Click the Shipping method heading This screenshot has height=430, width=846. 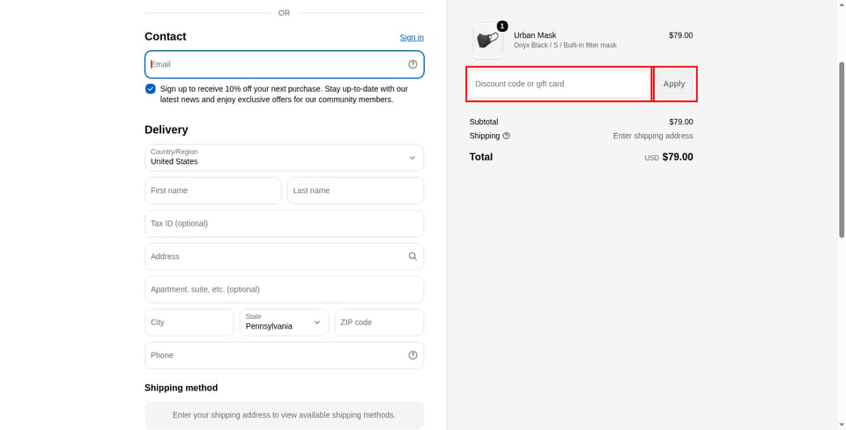[182, 388]
